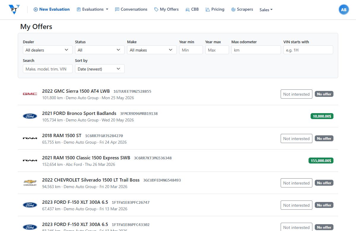Screen dimensions: 356x231
Task: Open the Sort by dropdown
Action: tap(100, 69)
